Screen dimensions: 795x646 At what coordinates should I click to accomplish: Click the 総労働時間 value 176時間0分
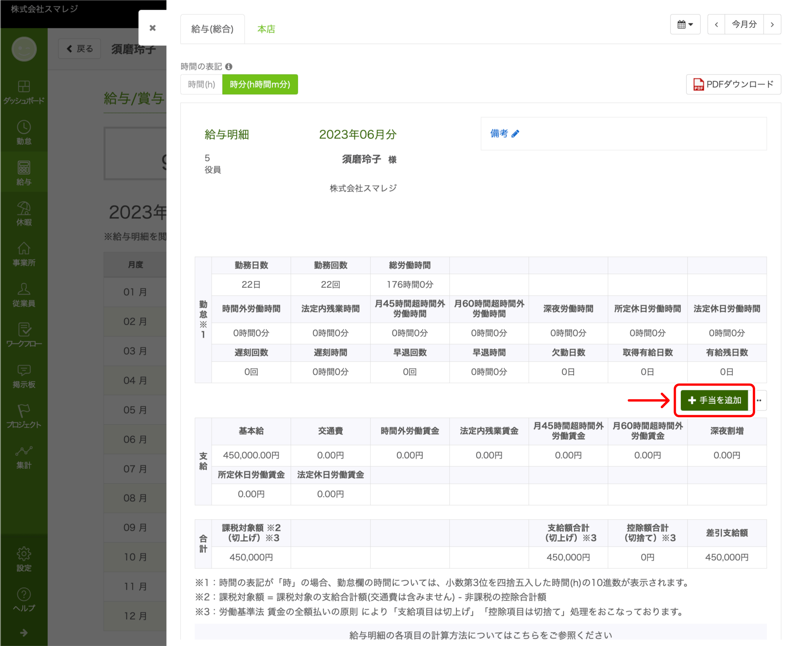point(410,284)
